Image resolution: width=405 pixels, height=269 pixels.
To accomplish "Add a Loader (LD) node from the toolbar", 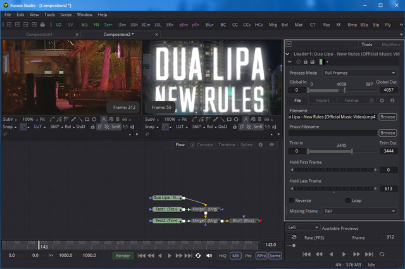I will tap(59, 24).
